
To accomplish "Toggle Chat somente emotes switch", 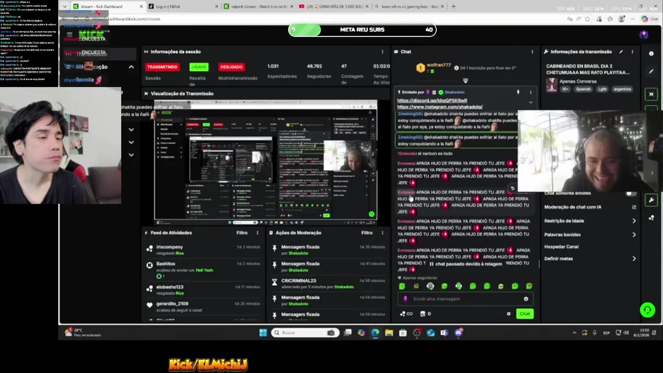I will (630, 193).
